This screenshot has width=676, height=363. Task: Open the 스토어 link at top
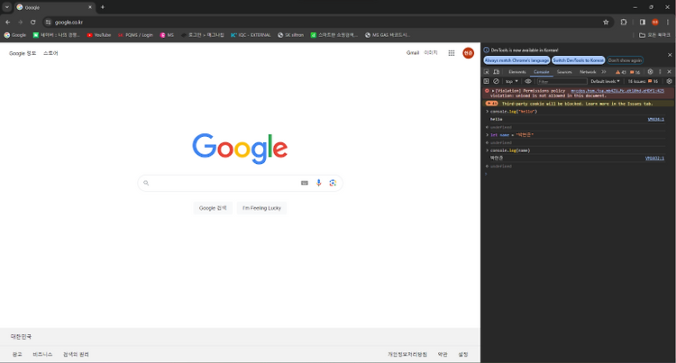pyautogui.click(x=50, y=53)
